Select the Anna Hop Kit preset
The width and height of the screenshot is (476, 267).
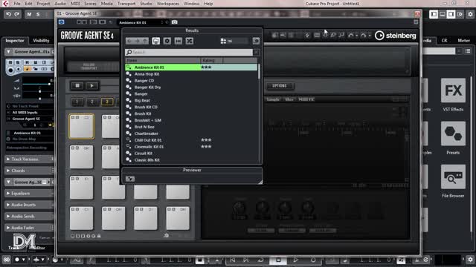coord(191,74)
